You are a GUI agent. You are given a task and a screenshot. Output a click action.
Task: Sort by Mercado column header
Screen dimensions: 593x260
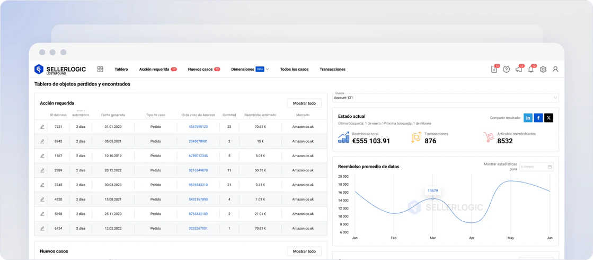pos(303,115)
